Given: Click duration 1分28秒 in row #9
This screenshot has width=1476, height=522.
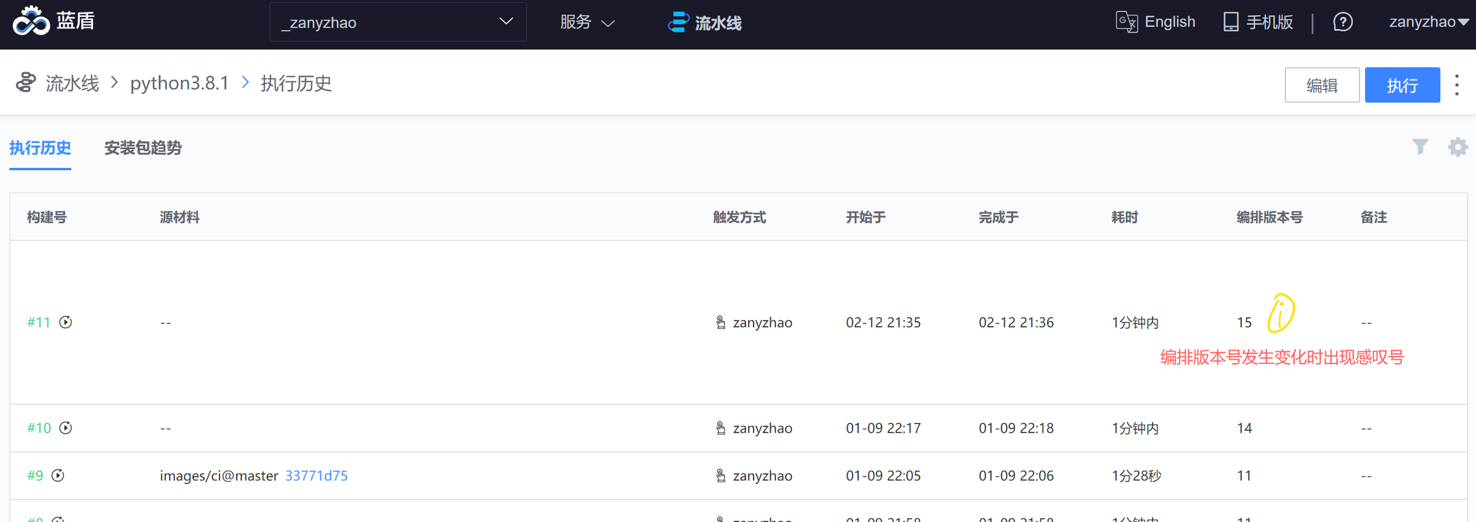Looking at the screenshot, I should point(1136,476).
